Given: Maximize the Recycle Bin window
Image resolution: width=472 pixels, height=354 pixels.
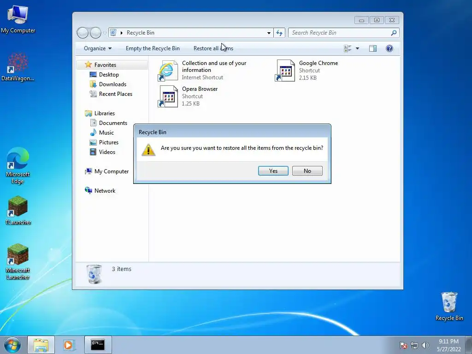Looking at the screenshot, I should [x=377, y=20].
